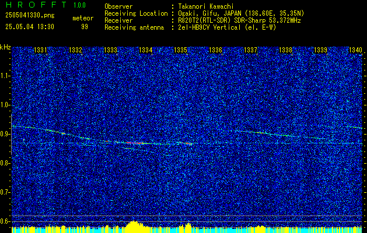Image resolution: width=367 pixels, height=233 pixels.
Task: Click time marker 1340
Action: click(x=355, y=50)
